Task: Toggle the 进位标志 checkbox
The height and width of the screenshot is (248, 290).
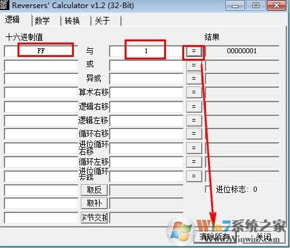Action: (208, 189)
